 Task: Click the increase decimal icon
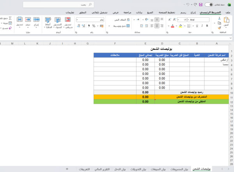click(83, 26)
